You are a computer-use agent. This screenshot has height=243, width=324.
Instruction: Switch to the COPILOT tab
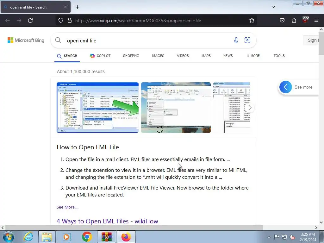[x=100, y=56]
